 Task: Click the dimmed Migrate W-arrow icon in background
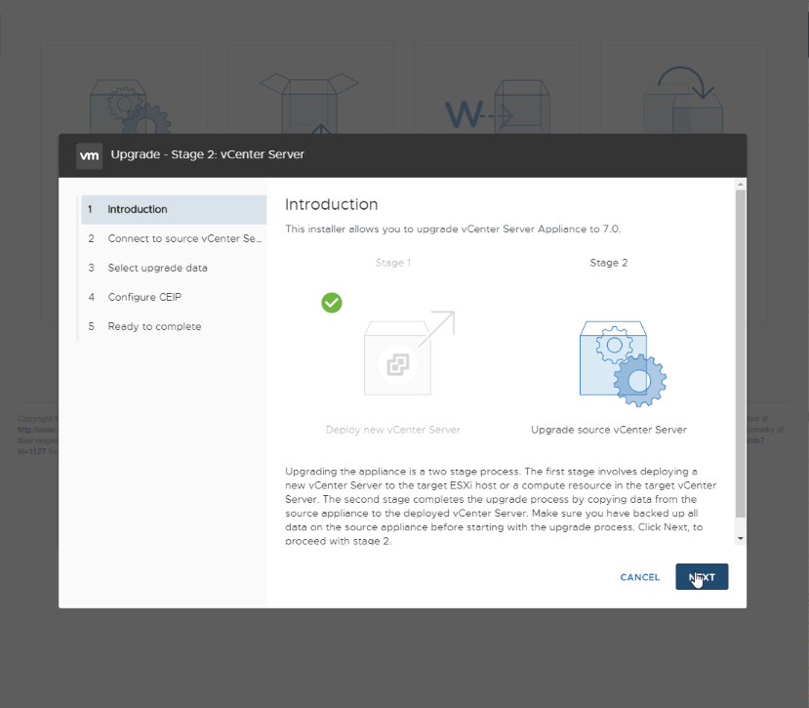coord(498,106)
